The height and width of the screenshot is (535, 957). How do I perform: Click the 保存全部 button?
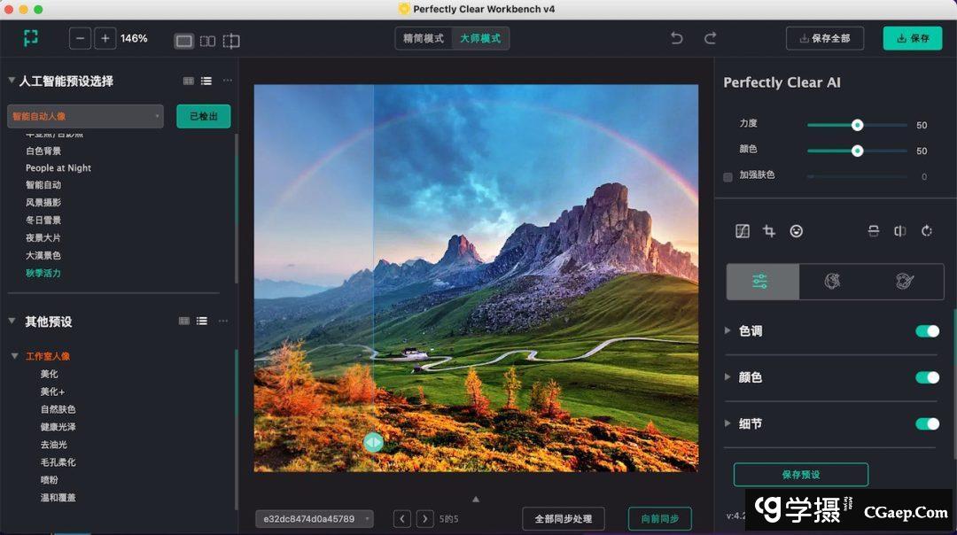[825, 38]
